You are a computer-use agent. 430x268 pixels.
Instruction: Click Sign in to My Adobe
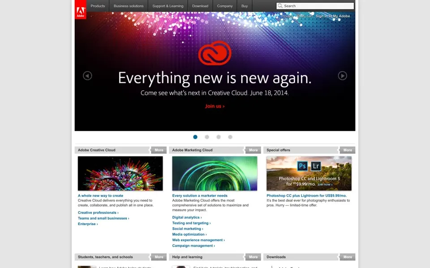[333, 16]
